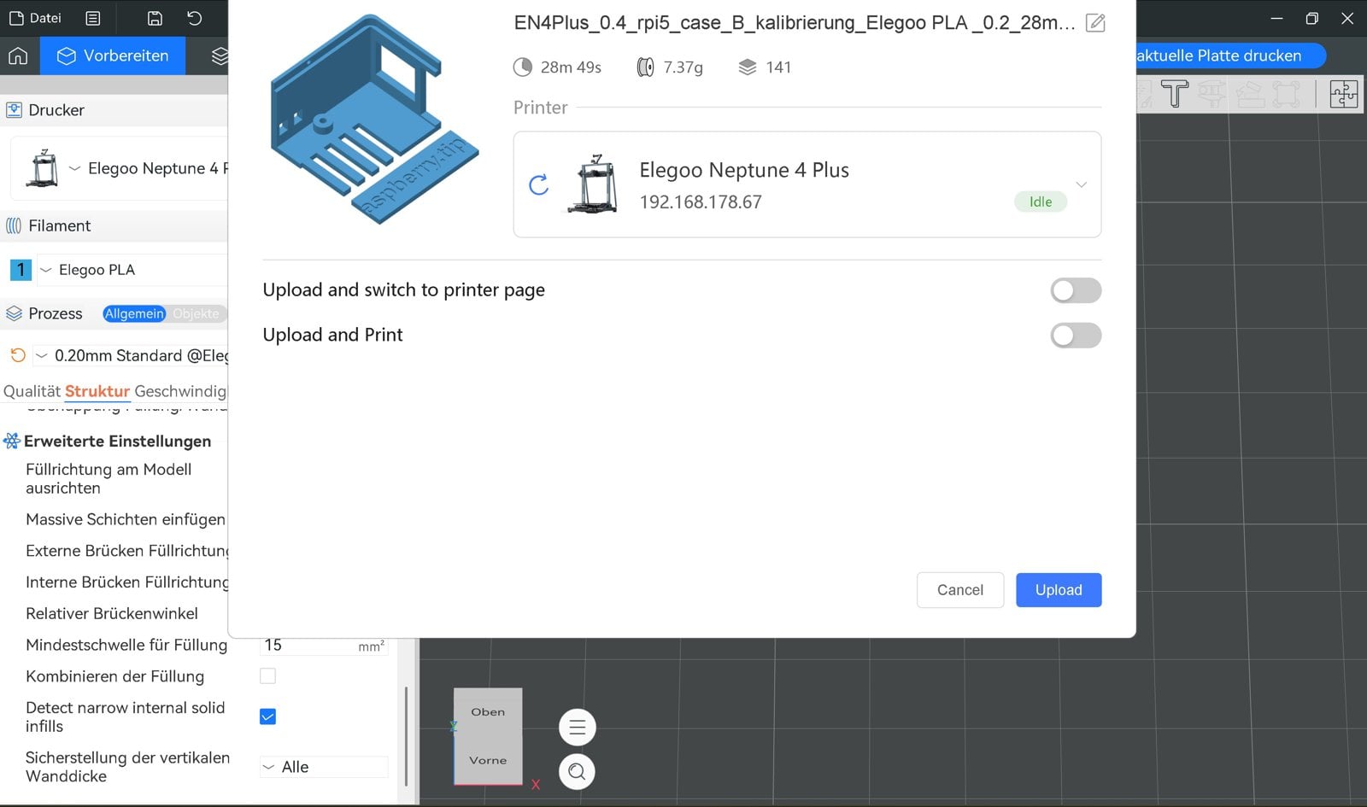Select the blue filament color swatch 1
Screen dimensions: 1367x807
click(21, 270)
